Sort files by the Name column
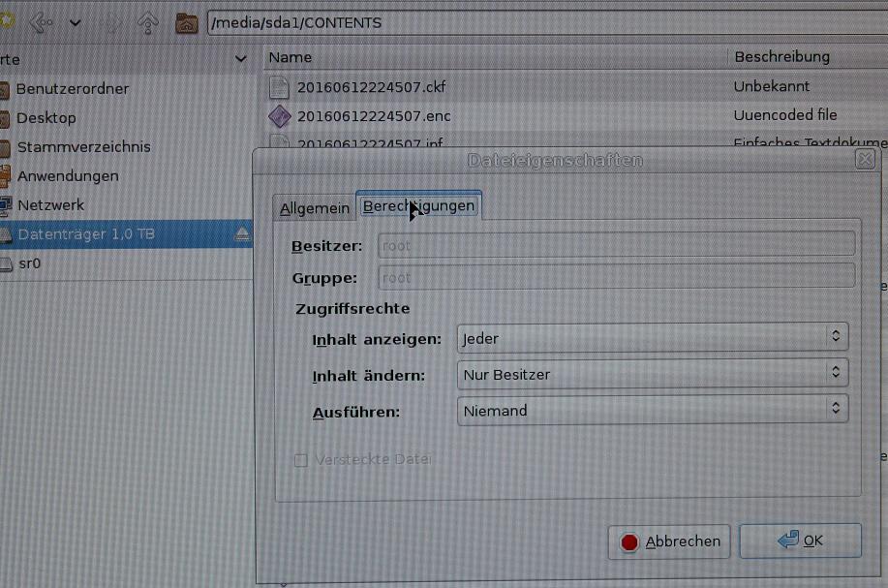The image size is (888, 588). click(495, 57)
